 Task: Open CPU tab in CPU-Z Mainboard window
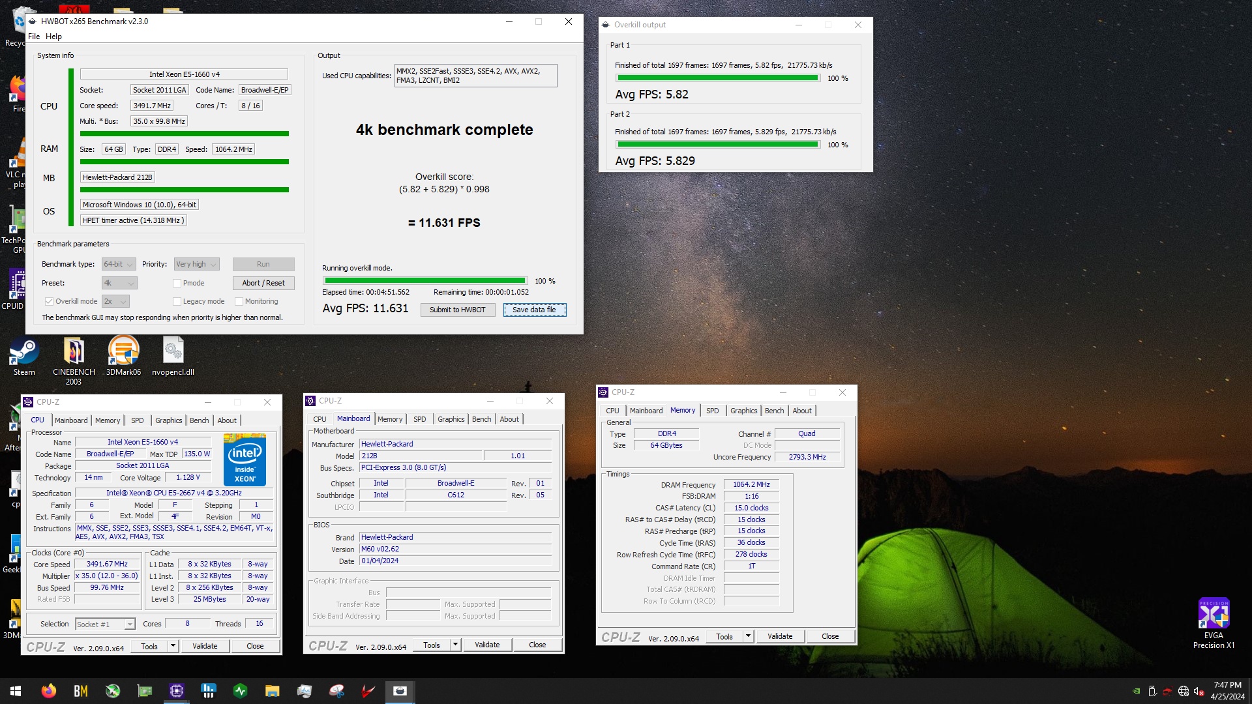pos(320,419)
